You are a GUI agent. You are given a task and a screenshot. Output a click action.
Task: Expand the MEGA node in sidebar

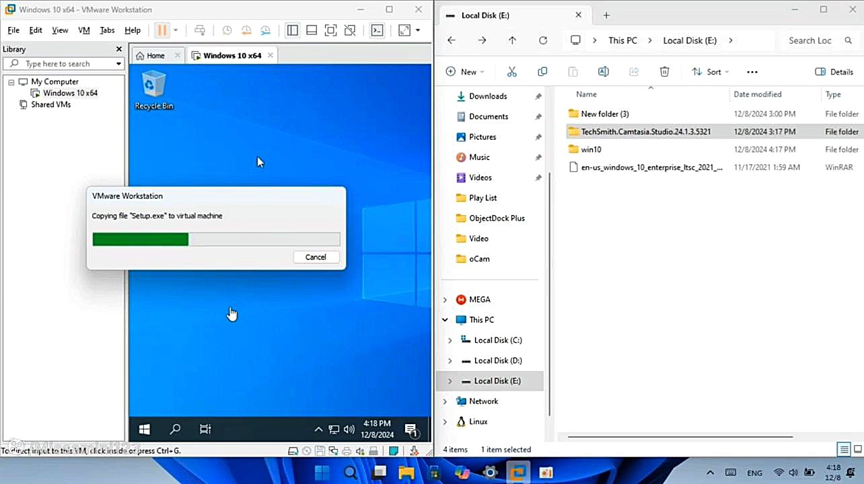[x=445, y=300]
